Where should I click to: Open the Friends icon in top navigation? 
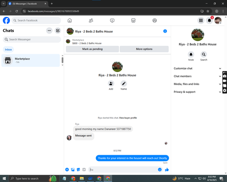pos(91,20)
